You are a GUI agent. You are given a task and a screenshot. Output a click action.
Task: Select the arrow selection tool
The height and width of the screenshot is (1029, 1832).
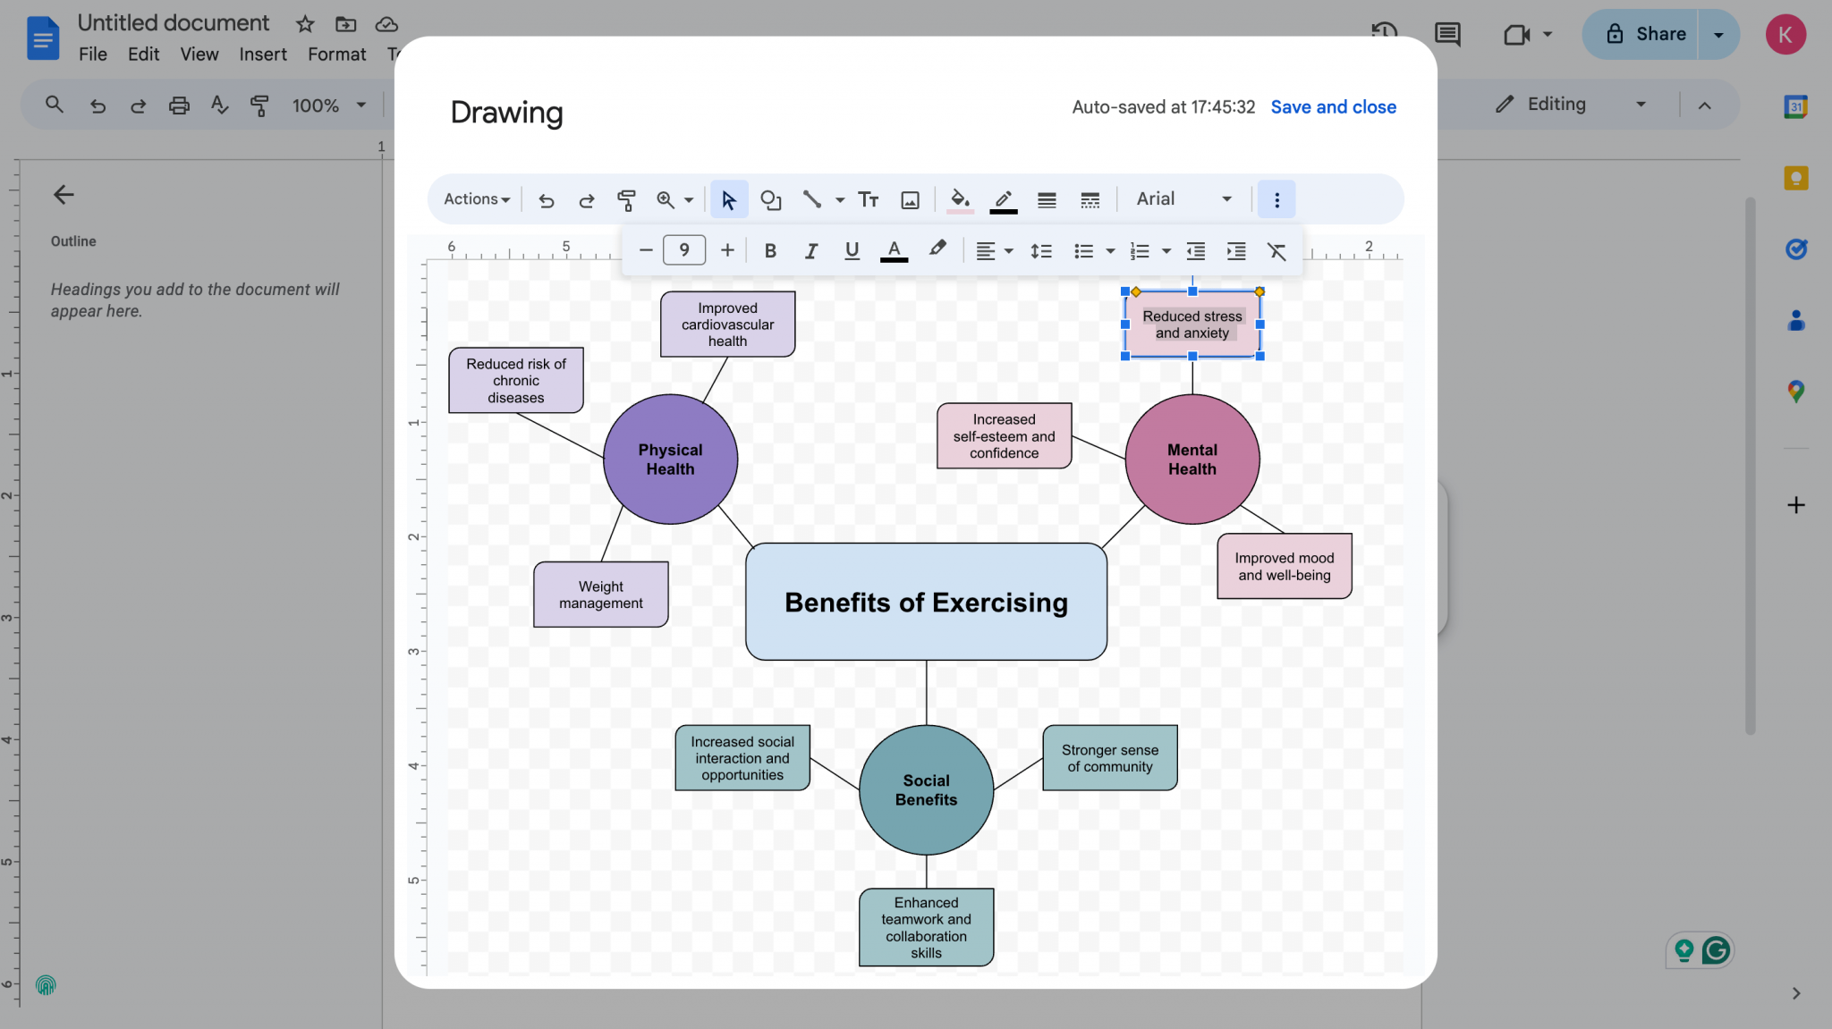pos(728,199)
